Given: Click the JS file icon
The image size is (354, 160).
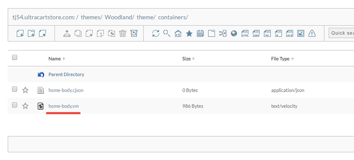Looking at the screenshot, I should pos(278,33).
